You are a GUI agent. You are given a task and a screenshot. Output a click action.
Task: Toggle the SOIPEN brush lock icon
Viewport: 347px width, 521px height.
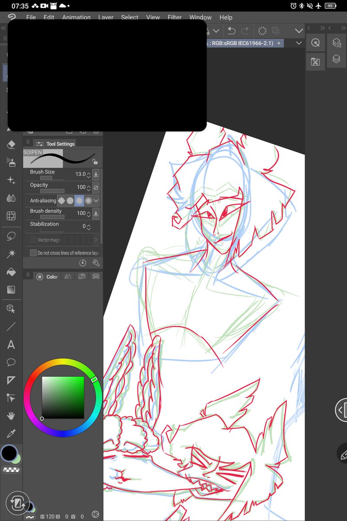coord(95,162)
